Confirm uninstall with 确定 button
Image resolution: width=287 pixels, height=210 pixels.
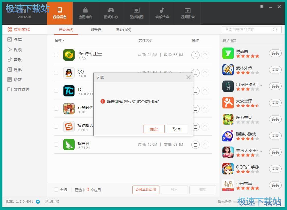pos(154,129)
